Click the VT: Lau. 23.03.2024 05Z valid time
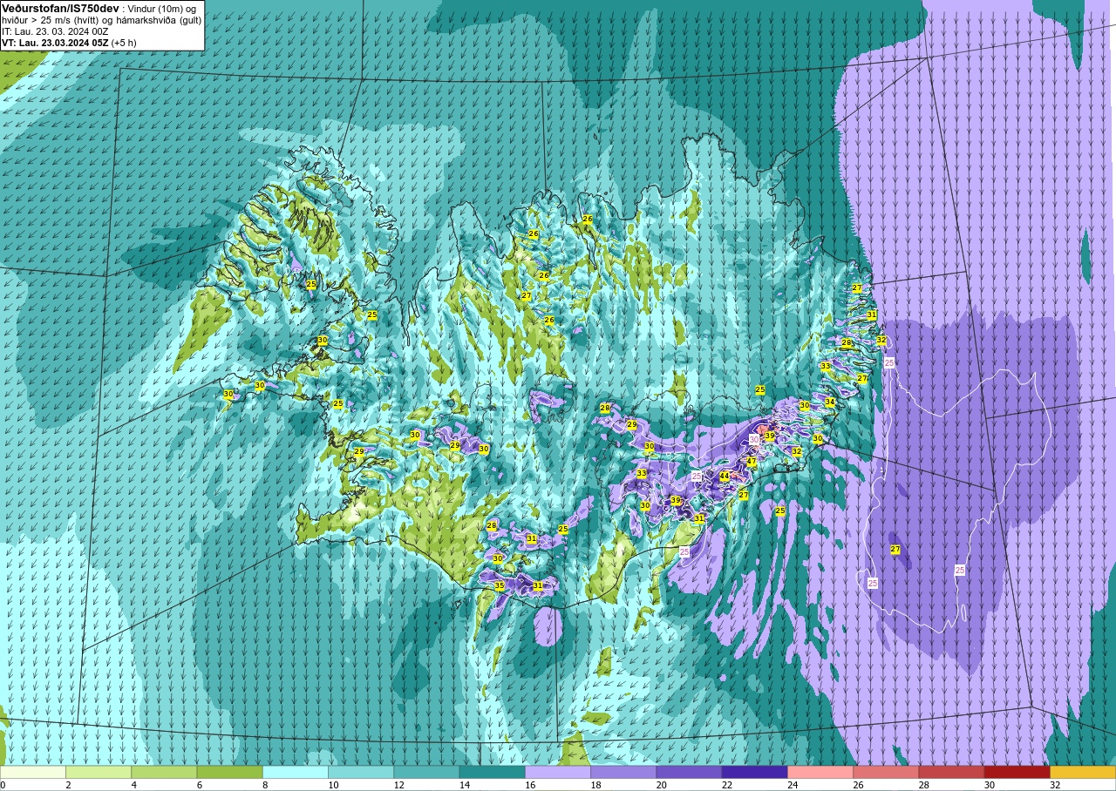The image size is (1116, 791). point(55,43)
